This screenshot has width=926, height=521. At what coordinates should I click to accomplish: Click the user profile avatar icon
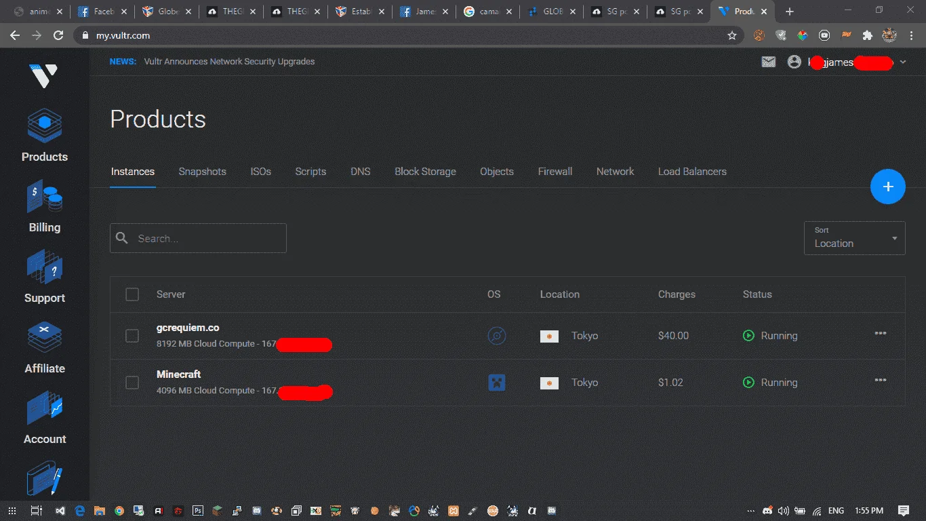click(794, 62)
